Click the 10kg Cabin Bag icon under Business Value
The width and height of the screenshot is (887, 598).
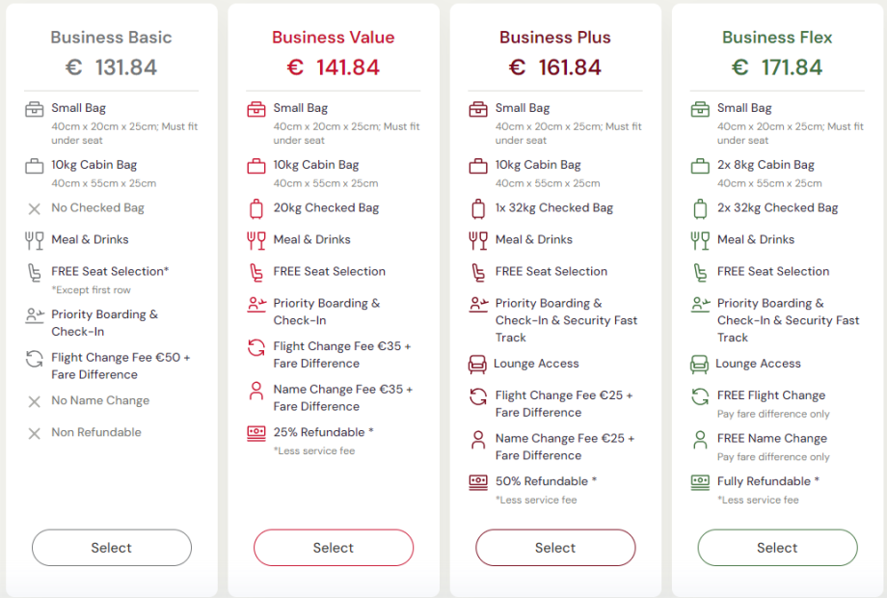258,166
